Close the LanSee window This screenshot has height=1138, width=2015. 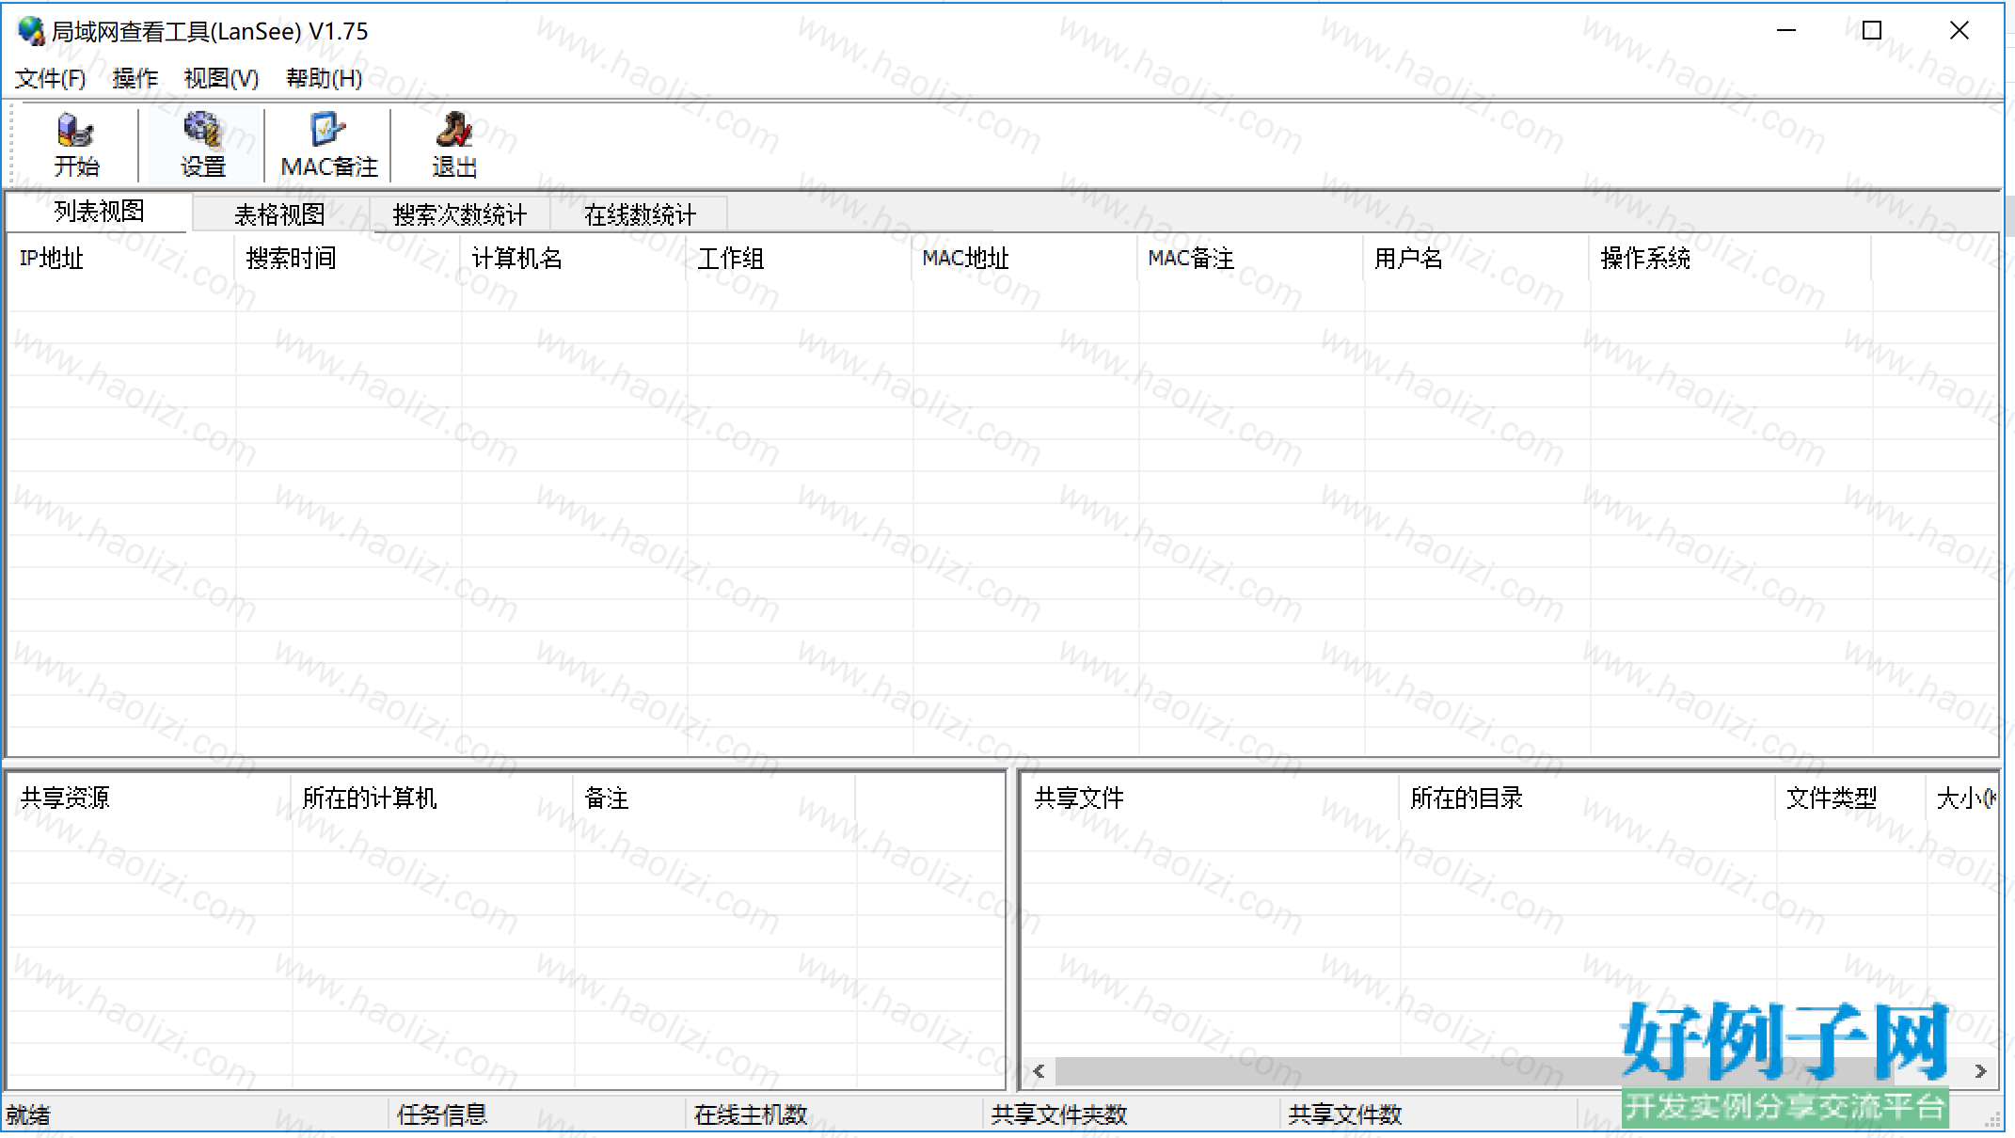click(1959, 31)
